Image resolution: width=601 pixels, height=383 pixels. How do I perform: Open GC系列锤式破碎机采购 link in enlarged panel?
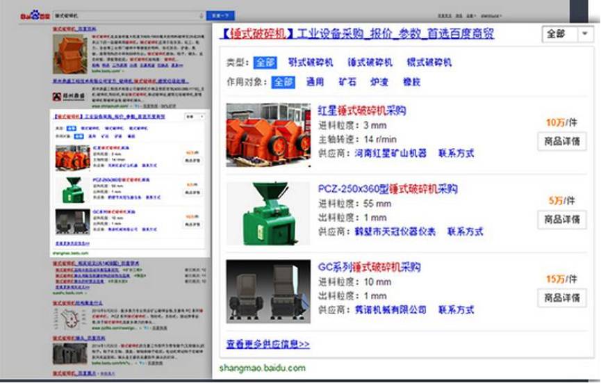(369, 267)
